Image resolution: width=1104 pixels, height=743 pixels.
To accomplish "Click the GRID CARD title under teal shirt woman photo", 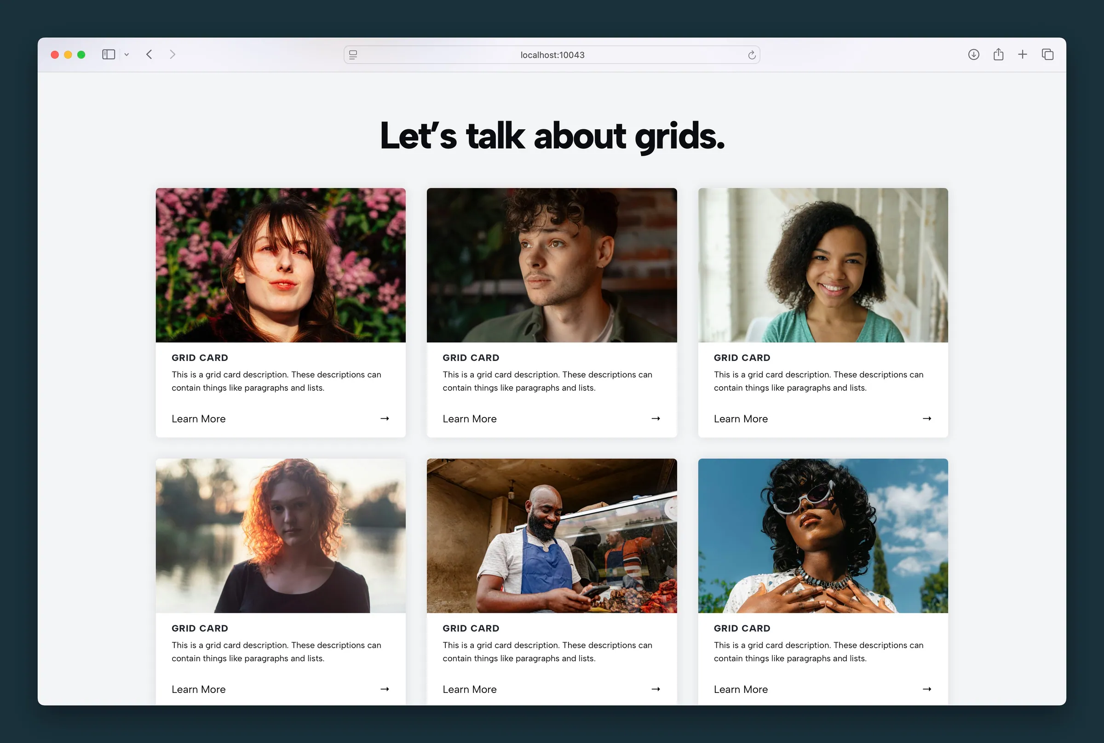I will [742, 358].
